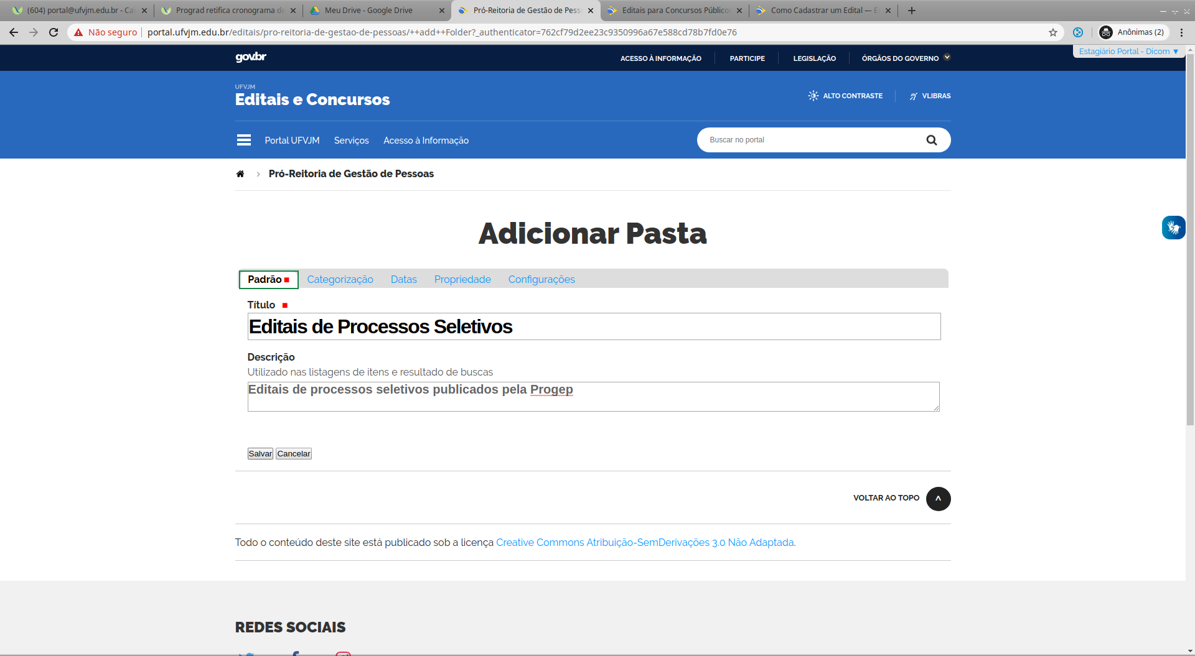Open the VLibras accessibility widget
1195x656 pixels.
click(x=1173, y=228)
